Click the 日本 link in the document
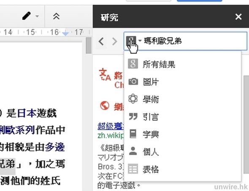The width and height of the screenshot is (249, 191). pyautogui.click(x=27, y=113)
